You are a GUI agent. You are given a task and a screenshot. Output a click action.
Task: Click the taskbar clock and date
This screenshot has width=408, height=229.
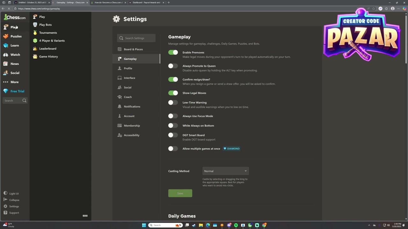click(397, 225)
